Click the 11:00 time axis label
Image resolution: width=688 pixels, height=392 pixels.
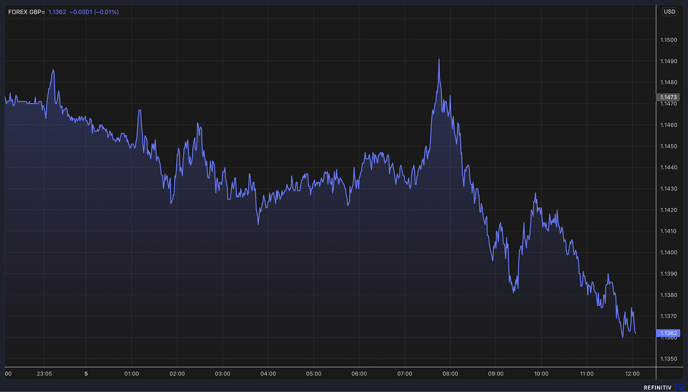[x=586, y=374]
